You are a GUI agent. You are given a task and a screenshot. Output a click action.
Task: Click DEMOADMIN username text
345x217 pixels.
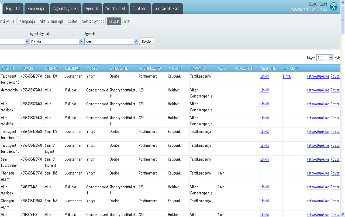[318, 4]
